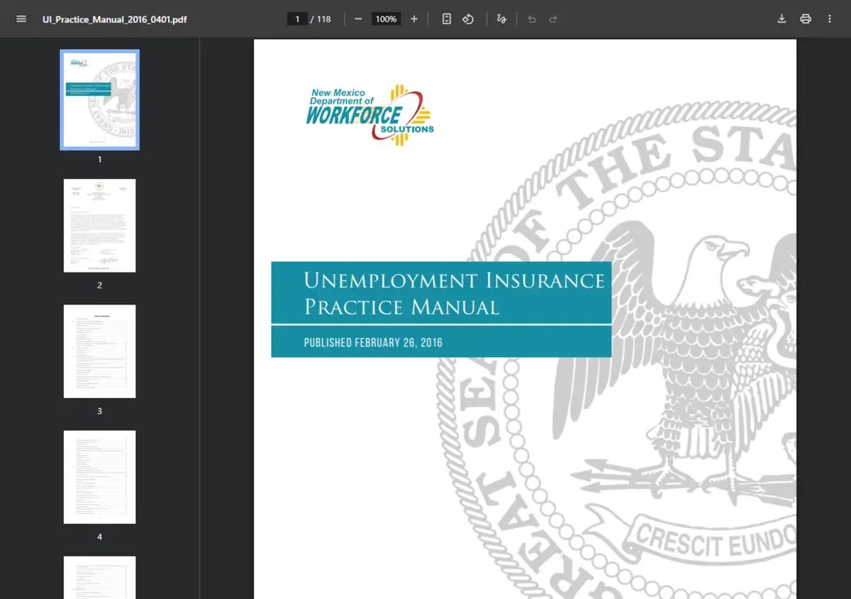Click the fit to page icon

pos(446,19)
